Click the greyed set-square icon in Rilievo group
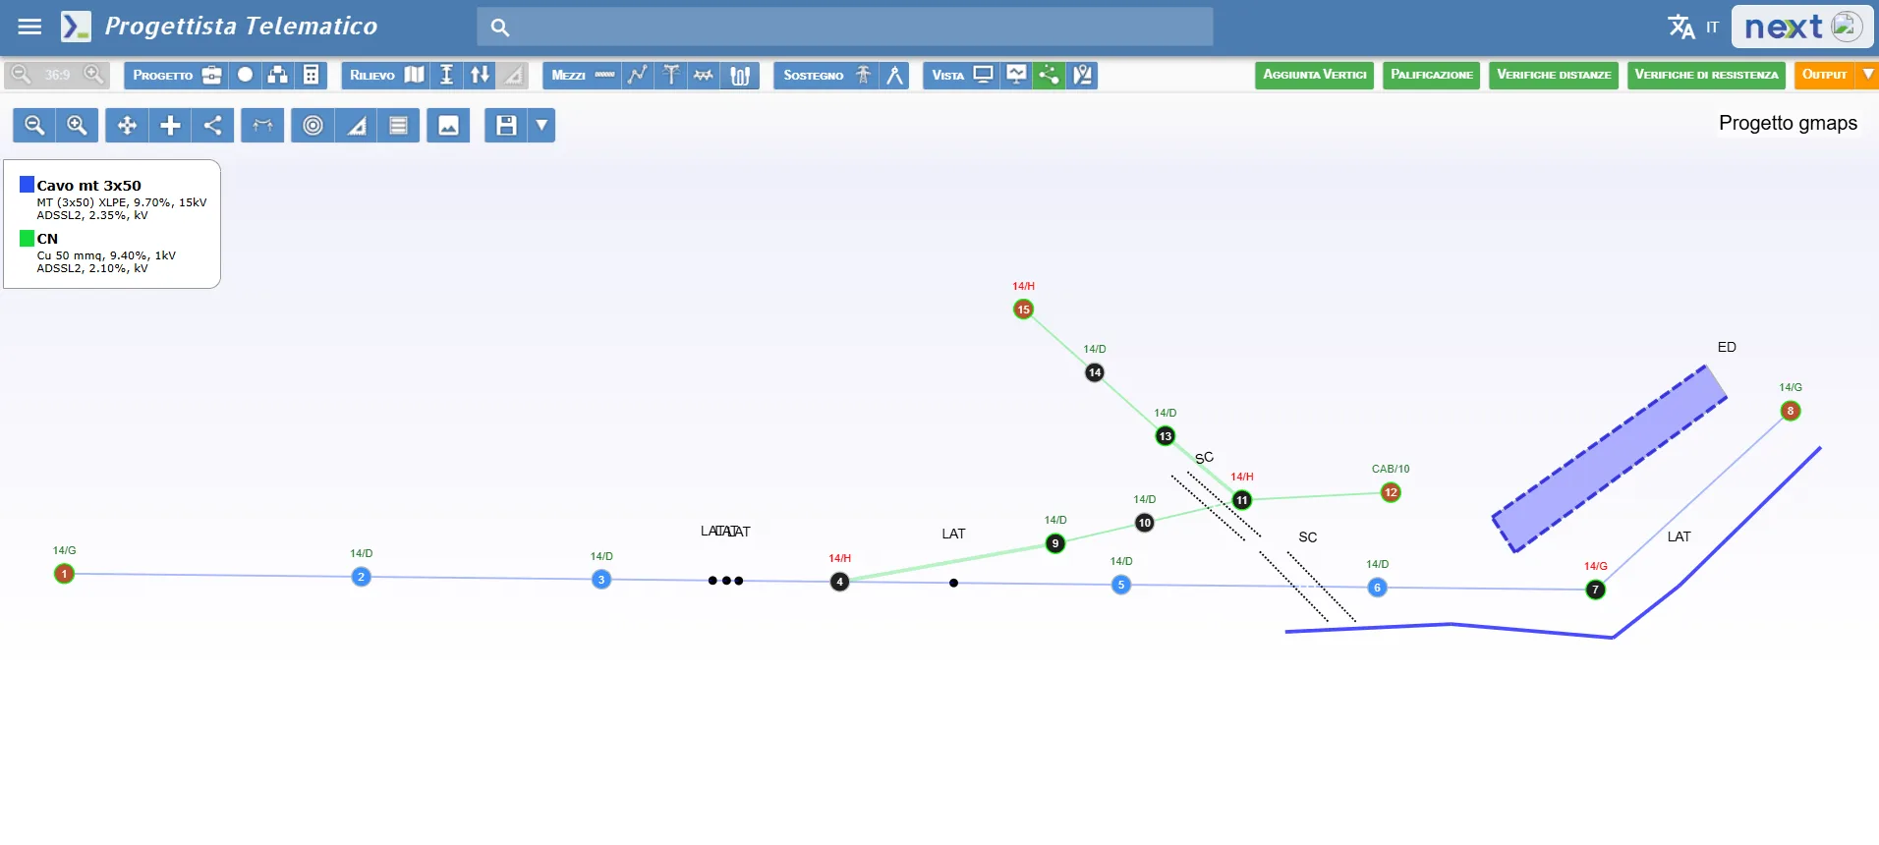 512,75
